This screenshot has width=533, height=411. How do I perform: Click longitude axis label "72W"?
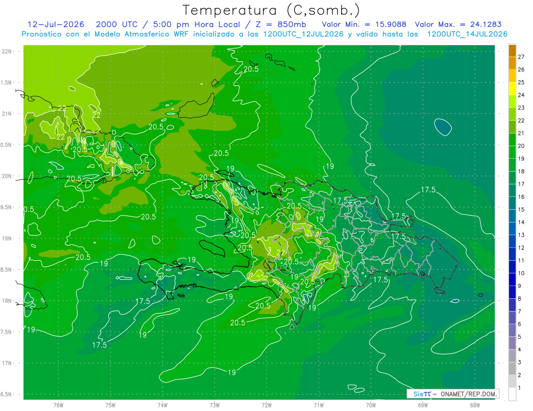[x=266, y=405]
